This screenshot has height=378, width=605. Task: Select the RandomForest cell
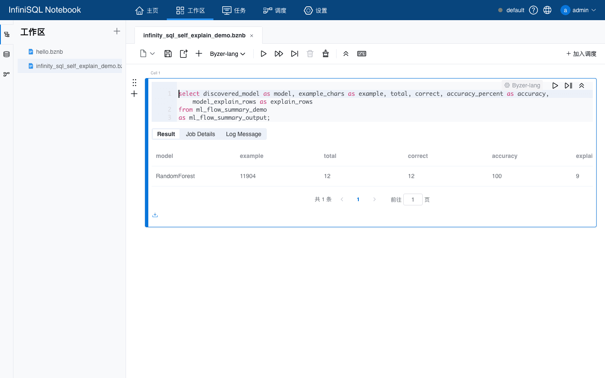[x=175, y=176]
